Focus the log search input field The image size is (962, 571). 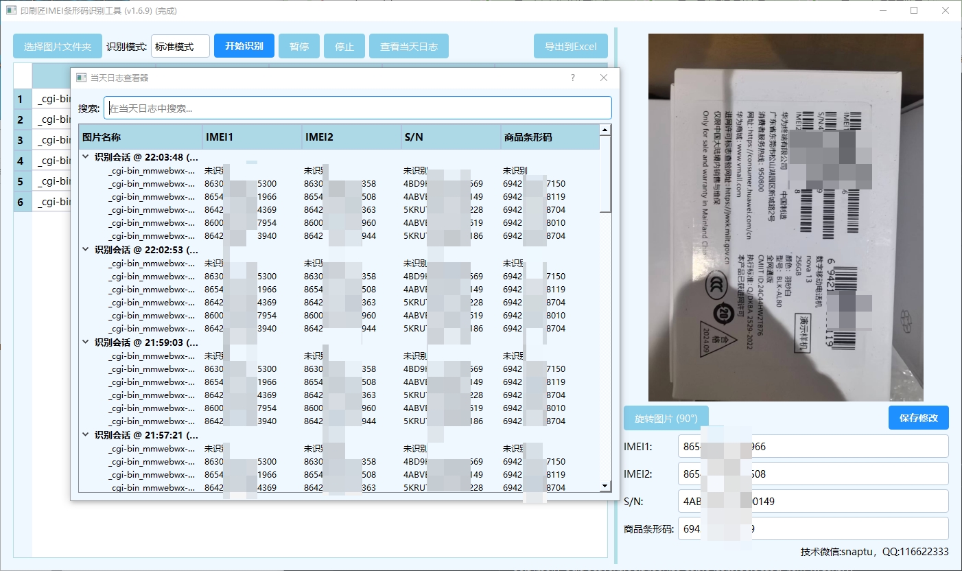(x=357, y=108)
